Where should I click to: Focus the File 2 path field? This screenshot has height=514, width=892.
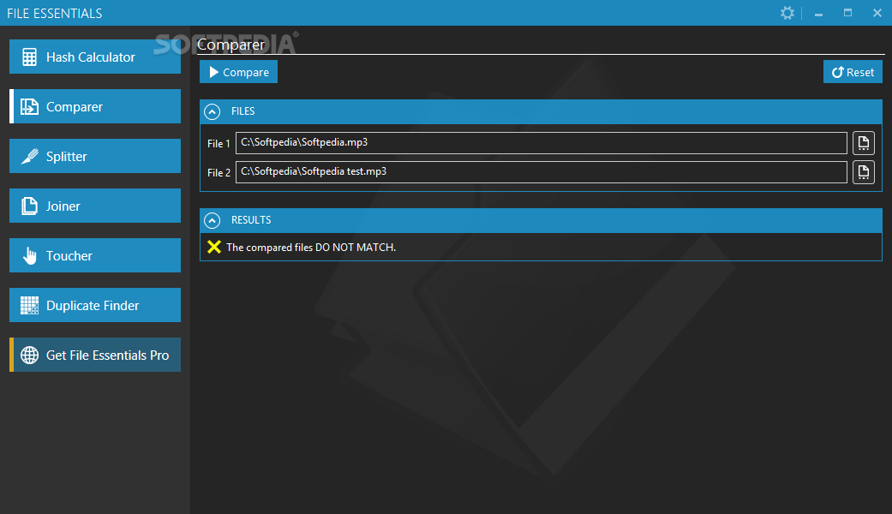(x=541, y=171)
